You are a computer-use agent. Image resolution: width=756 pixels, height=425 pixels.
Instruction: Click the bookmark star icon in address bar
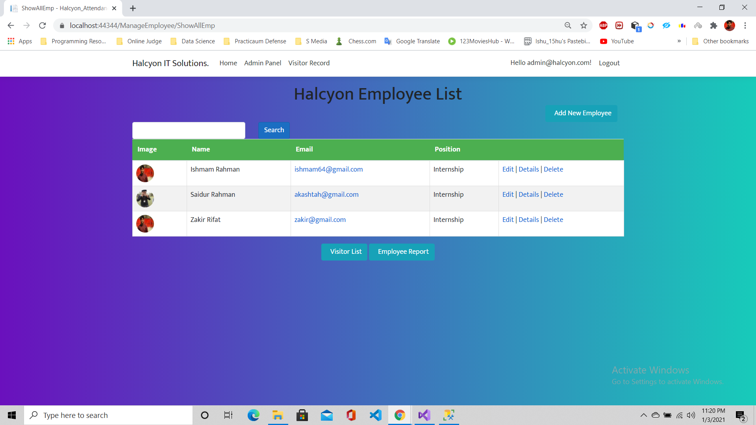[584, 26]
